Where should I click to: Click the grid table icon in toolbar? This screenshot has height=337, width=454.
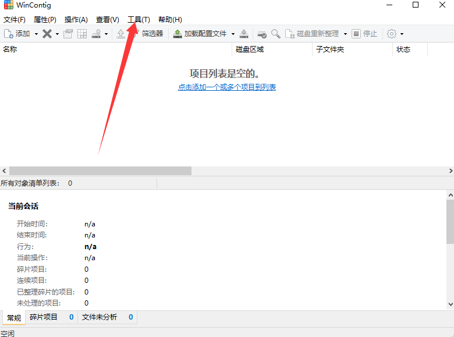(82, 34)
